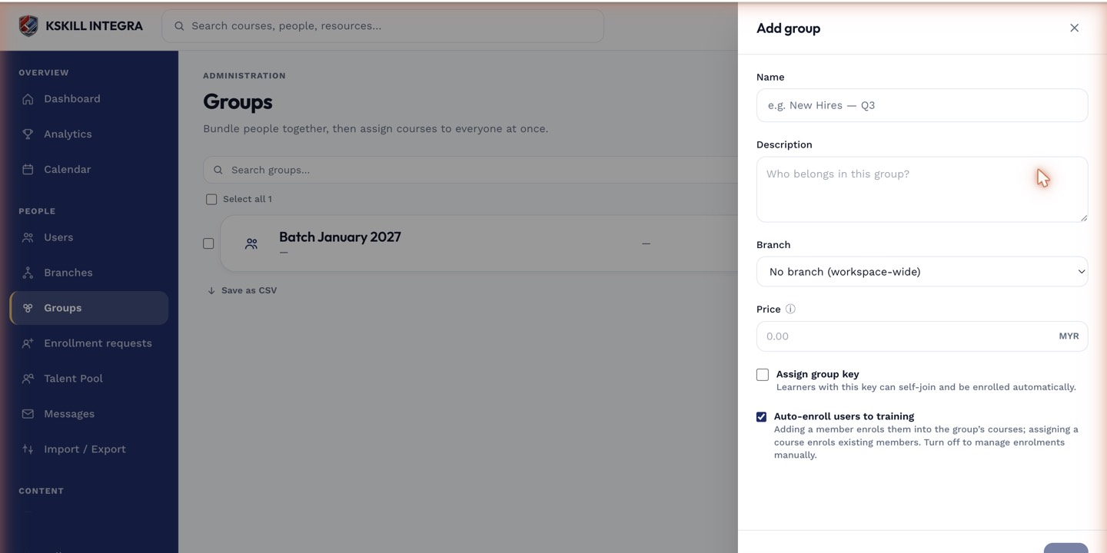This screenshot has height=553, width=1107.
Task: Click the Dashboard home icon
Action: (28, 99)
